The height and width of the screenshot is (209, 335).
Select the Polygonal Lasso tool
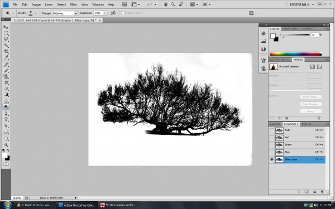coord(6,39)
